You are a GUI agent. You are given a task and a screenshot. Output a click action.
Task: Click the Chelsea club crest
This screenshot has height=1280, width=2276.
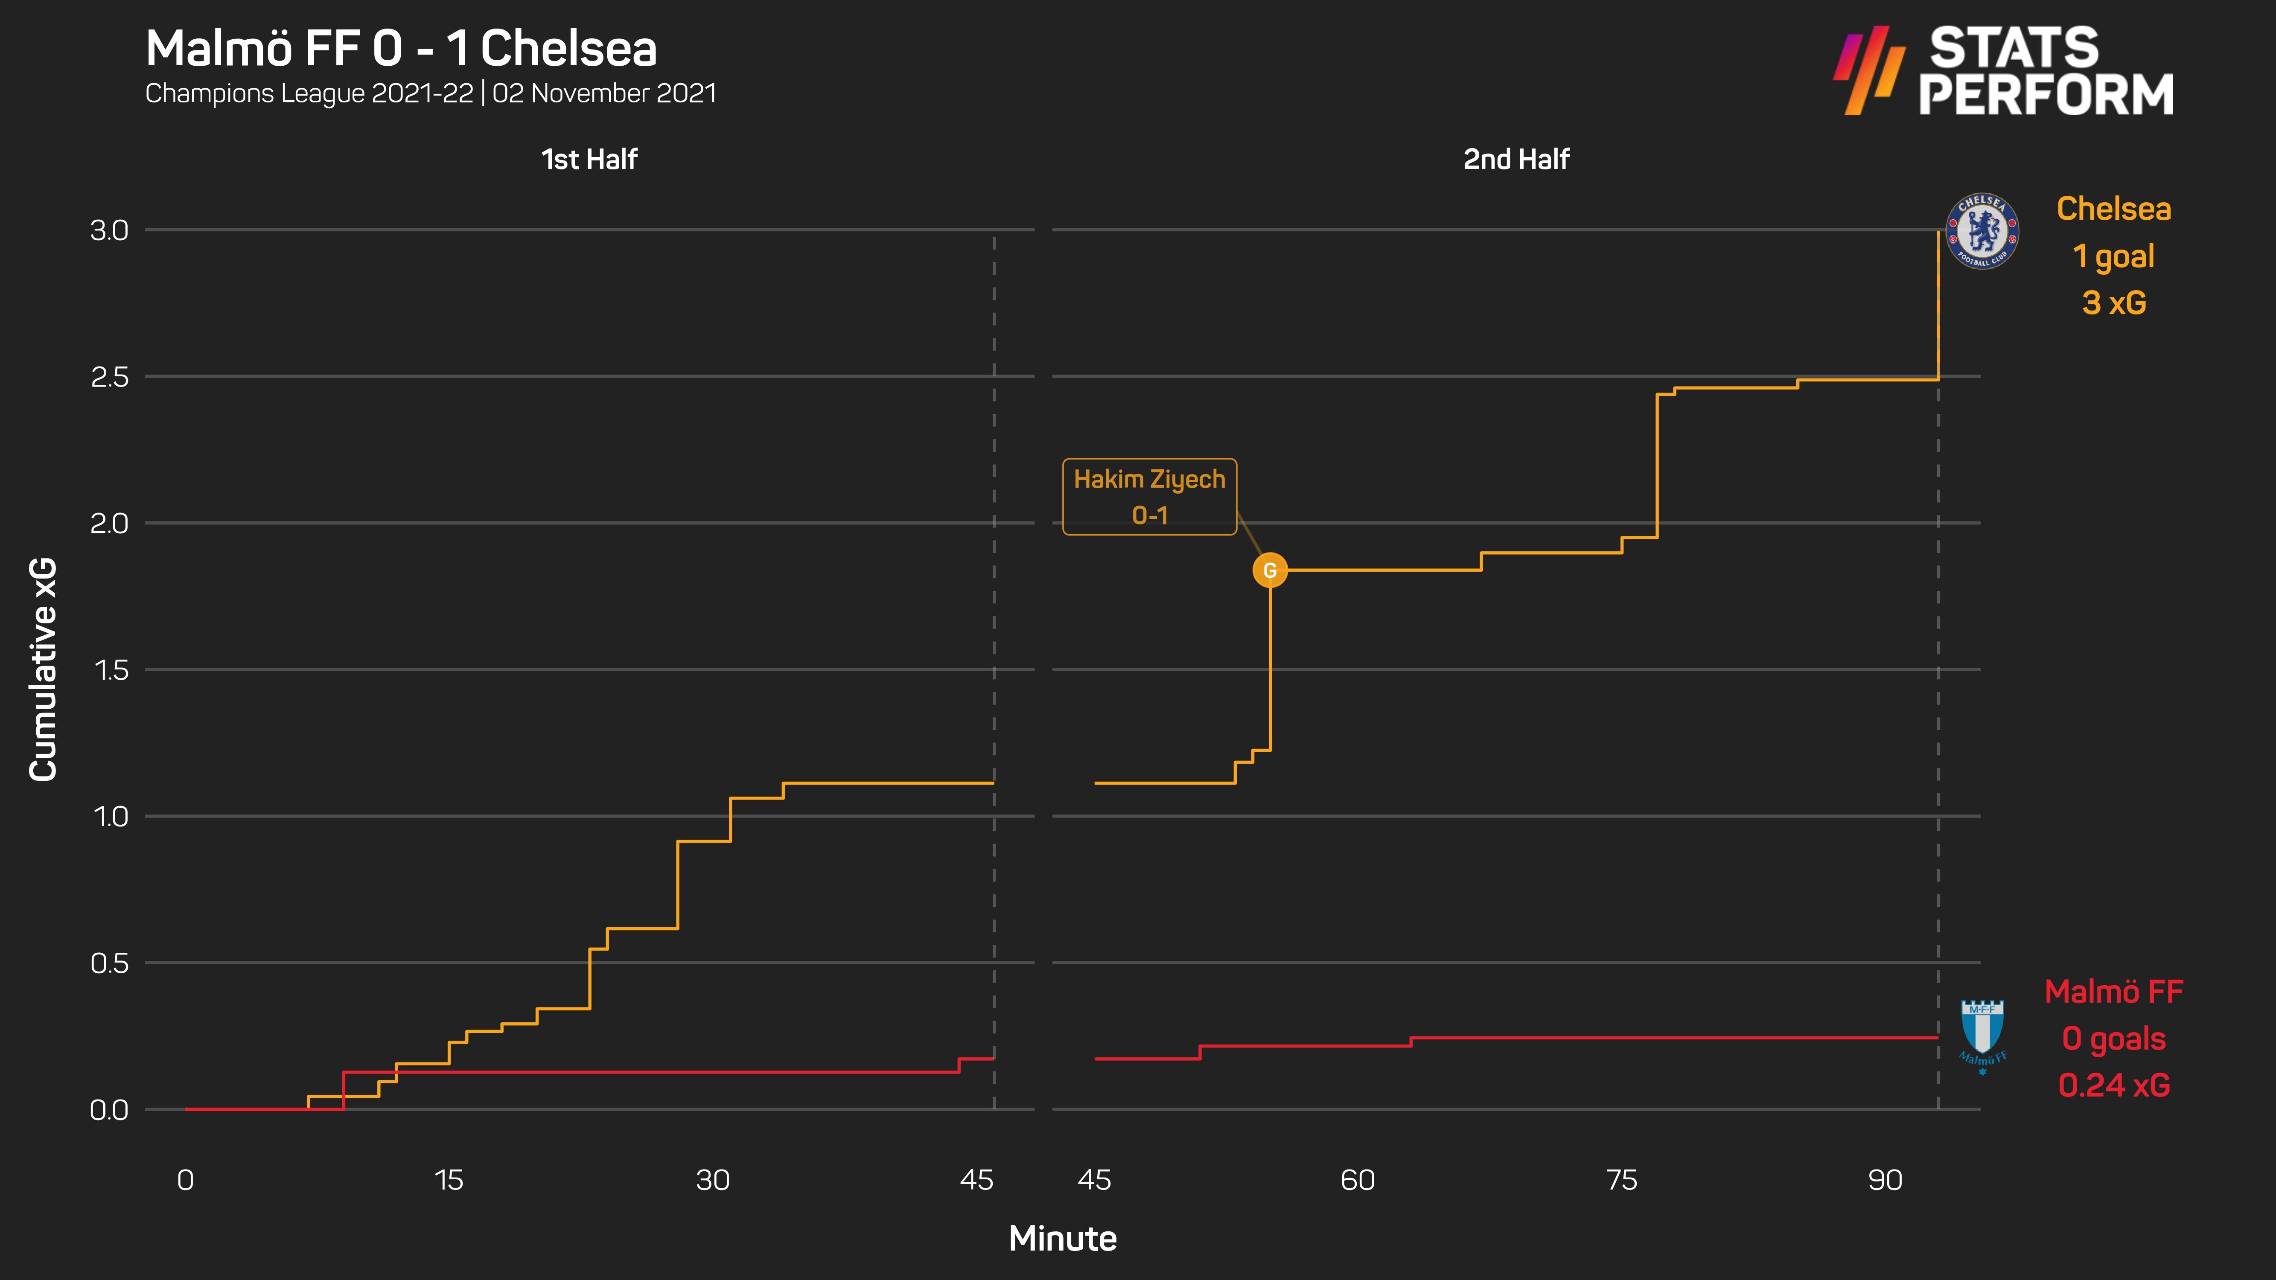1982,231
